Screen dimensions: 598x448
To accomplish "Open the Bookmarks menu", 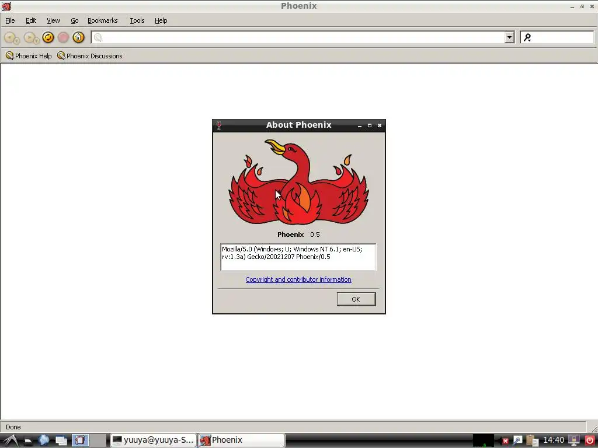I will tap(103, 20).
